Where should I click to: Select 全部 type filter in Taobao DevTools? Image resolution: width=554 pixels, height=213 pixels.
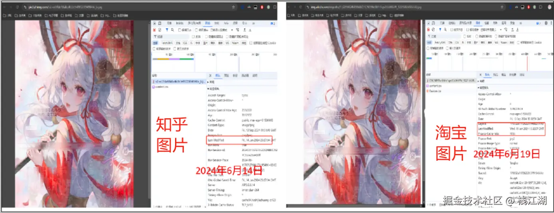[x=429, y=43]
